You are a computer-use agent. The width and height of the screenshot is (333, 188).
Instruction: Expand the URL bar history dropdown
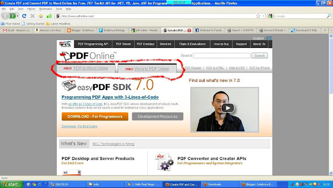(263, 16)
